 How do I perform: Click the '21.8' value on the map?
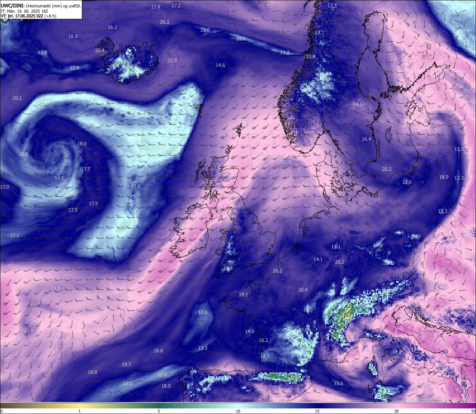(29, 330)
